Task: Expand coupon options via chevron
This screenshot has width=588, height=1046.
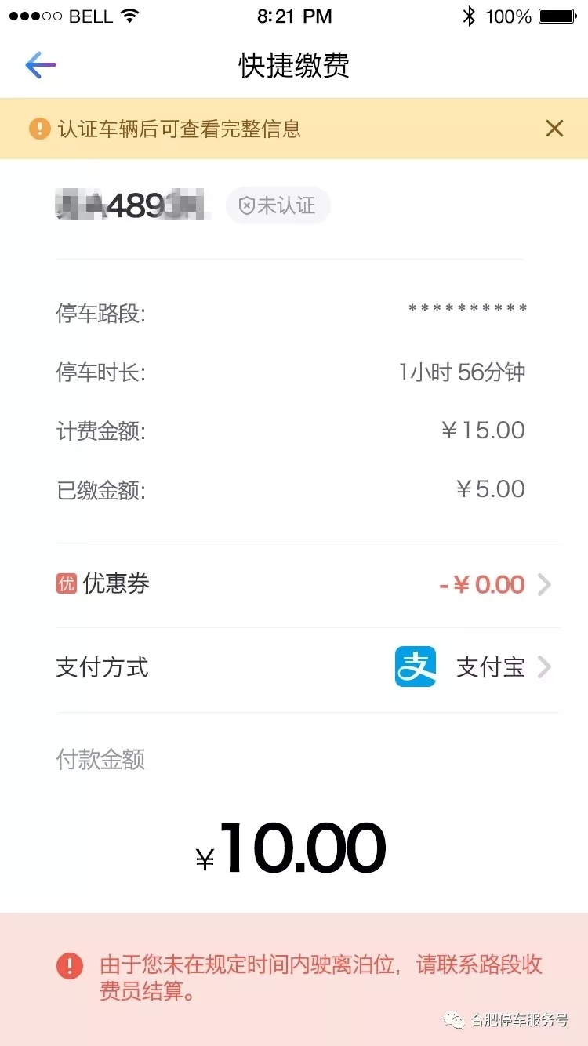Action: tap(544, 585)
